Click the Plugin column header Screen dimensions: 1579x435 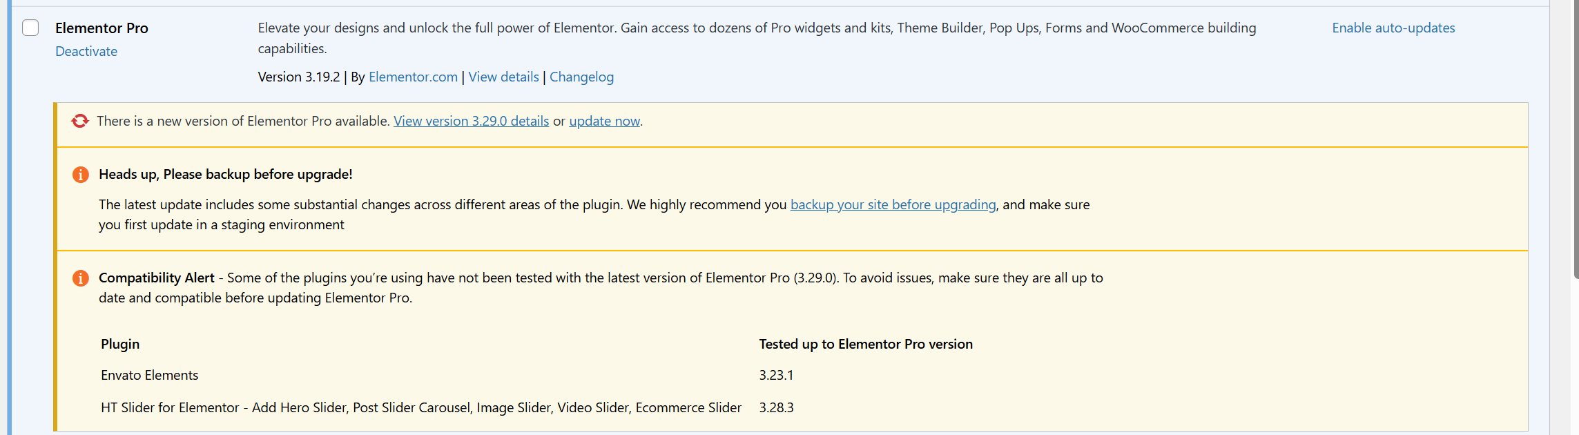pyautogui.click(x=120, y=344)
